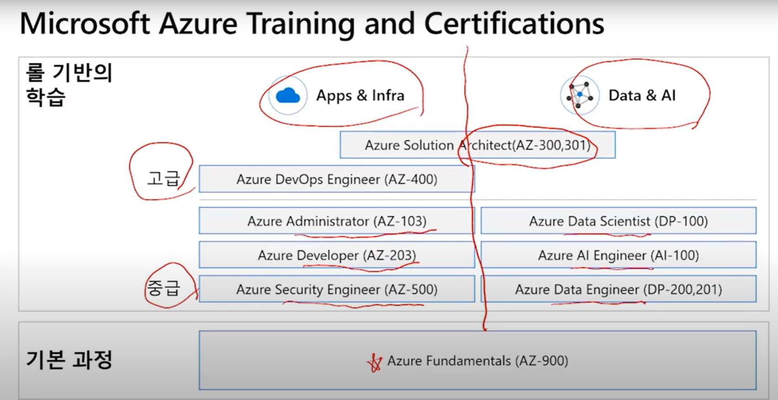Screen dimensions: 778x400
Task: Click the Microsoft Azure Training and Certifications title
Action: coord(312,24)
